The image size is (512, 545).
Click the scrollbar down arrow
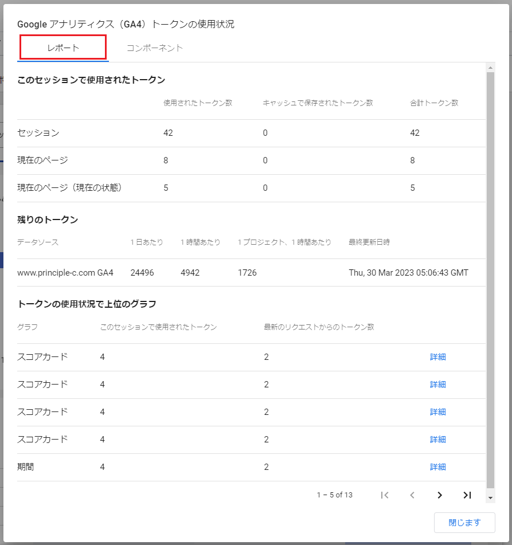(x=490, y=498)
